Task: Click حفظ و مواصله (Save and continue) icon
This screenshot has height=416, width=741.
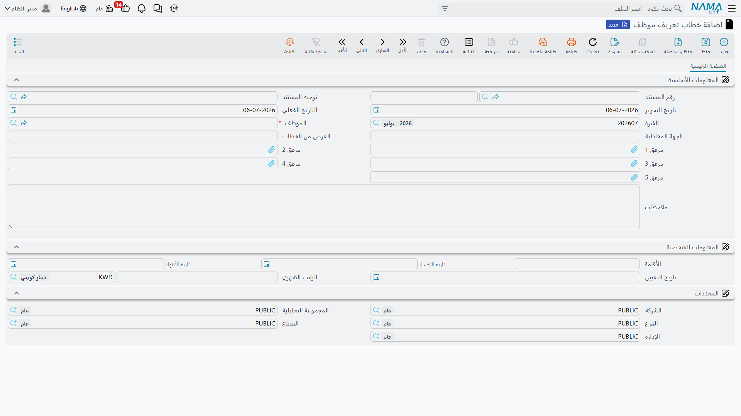Action: (678, 42)
